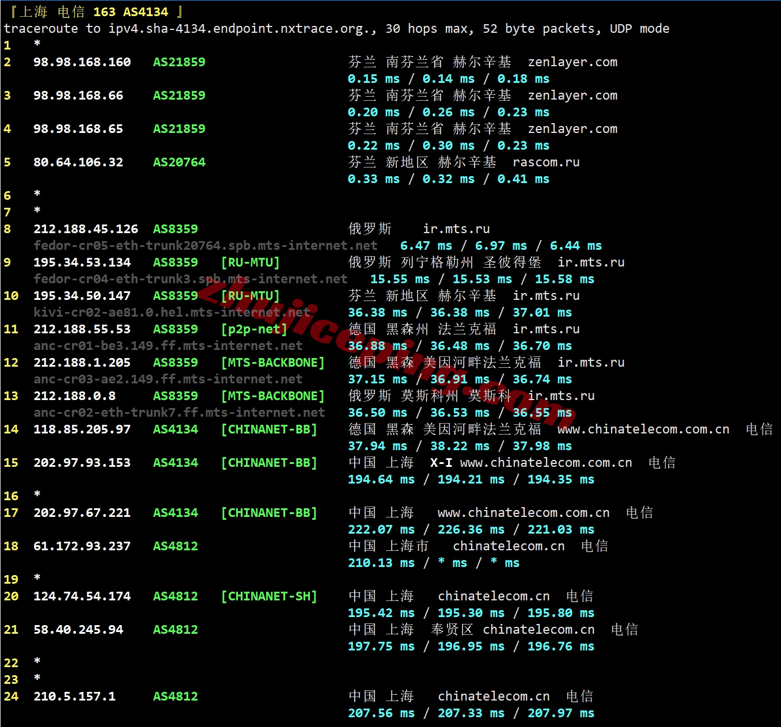Click the [CHINANET-SH] tag

[269, 596]
